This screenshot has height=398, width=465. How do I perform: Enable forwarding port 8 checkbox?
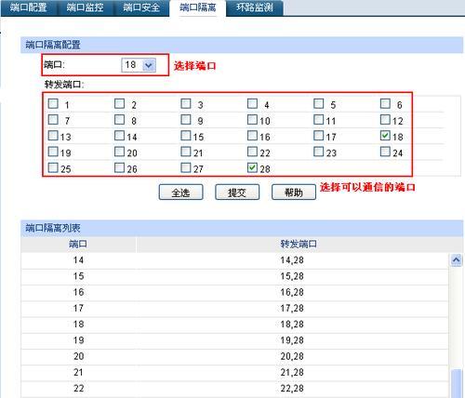click(120, 119)
